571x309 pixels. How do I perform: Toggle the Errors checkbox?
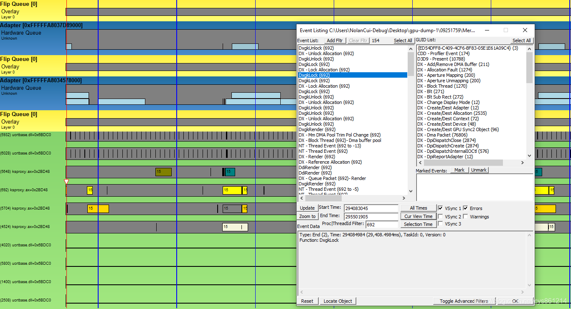pos(465,208)
